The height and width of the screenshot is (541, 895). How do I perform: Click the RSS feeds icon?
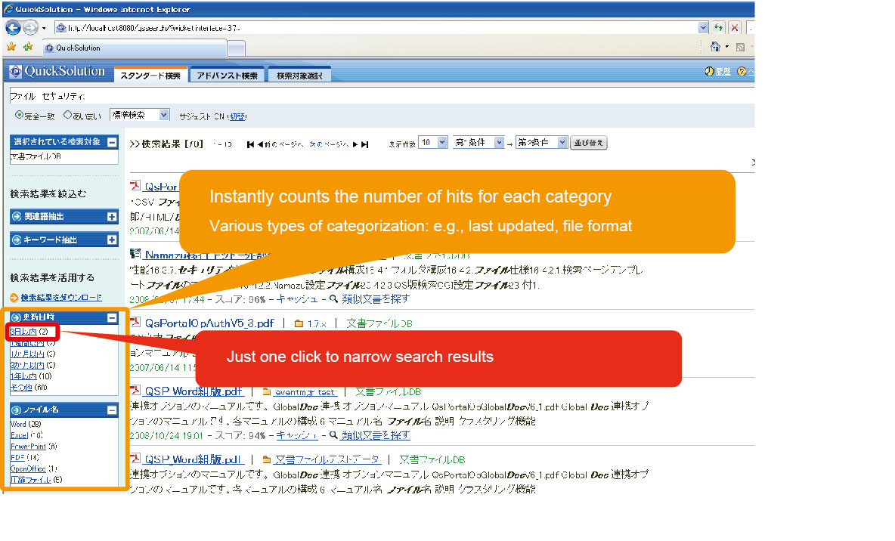[x=740, y=48]
